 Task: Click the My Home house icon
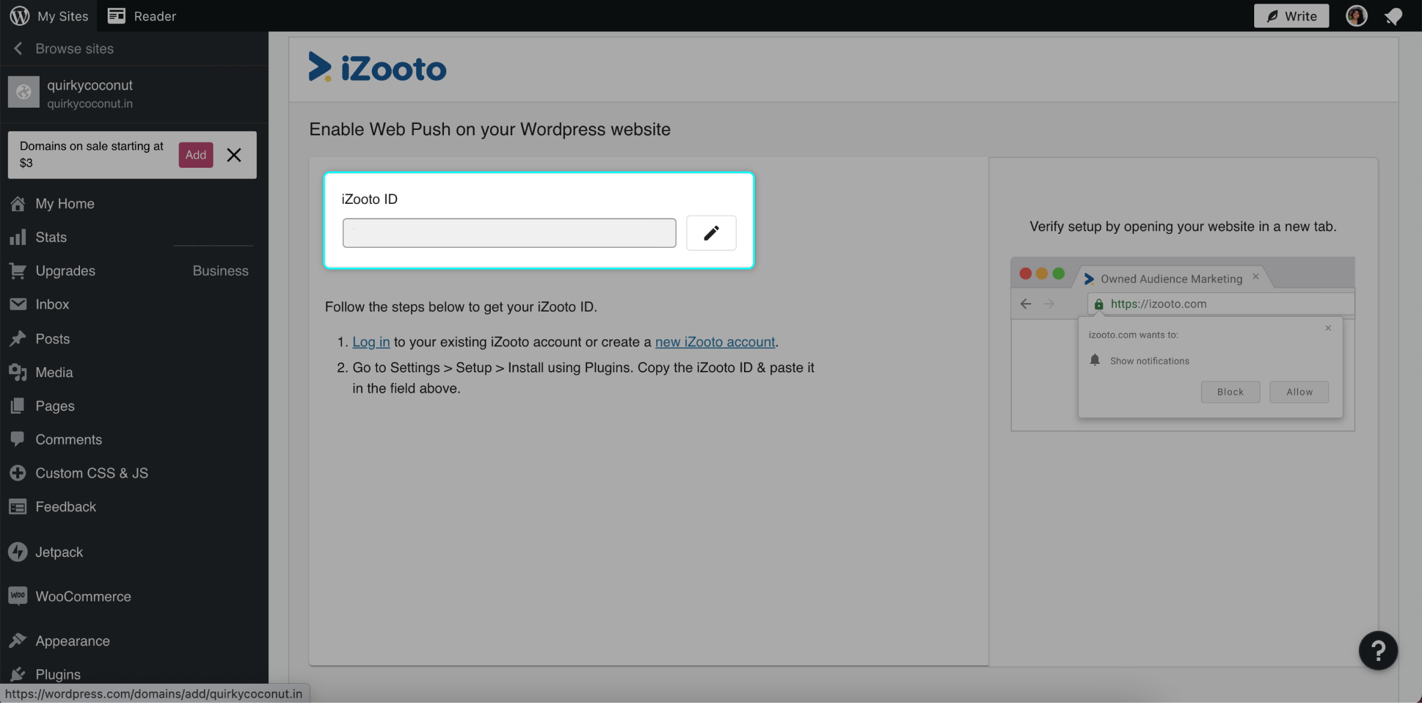click(17, 204)
